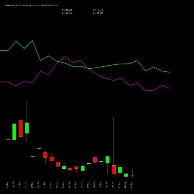Click the open value O: 0.20
Screen dimensions: 194x194
click(67, 13)
